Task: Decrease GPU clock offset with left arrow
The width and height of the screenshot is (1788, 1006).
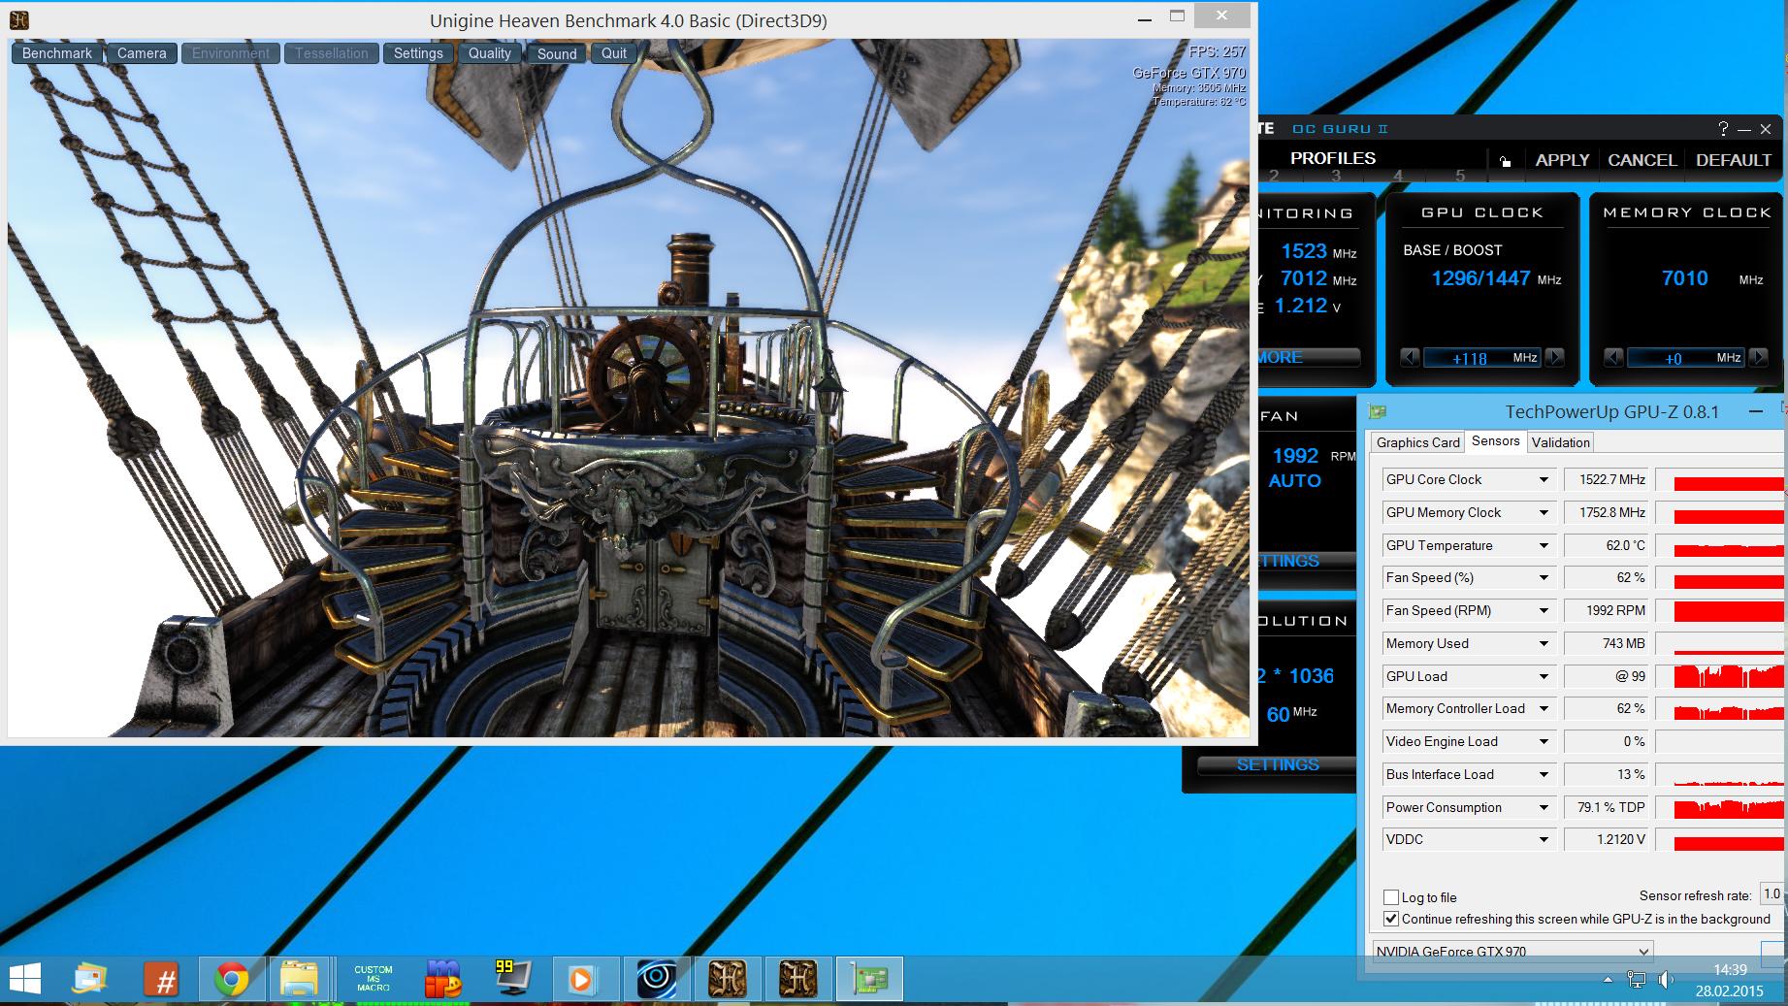Action: [x=1410, y=358]
